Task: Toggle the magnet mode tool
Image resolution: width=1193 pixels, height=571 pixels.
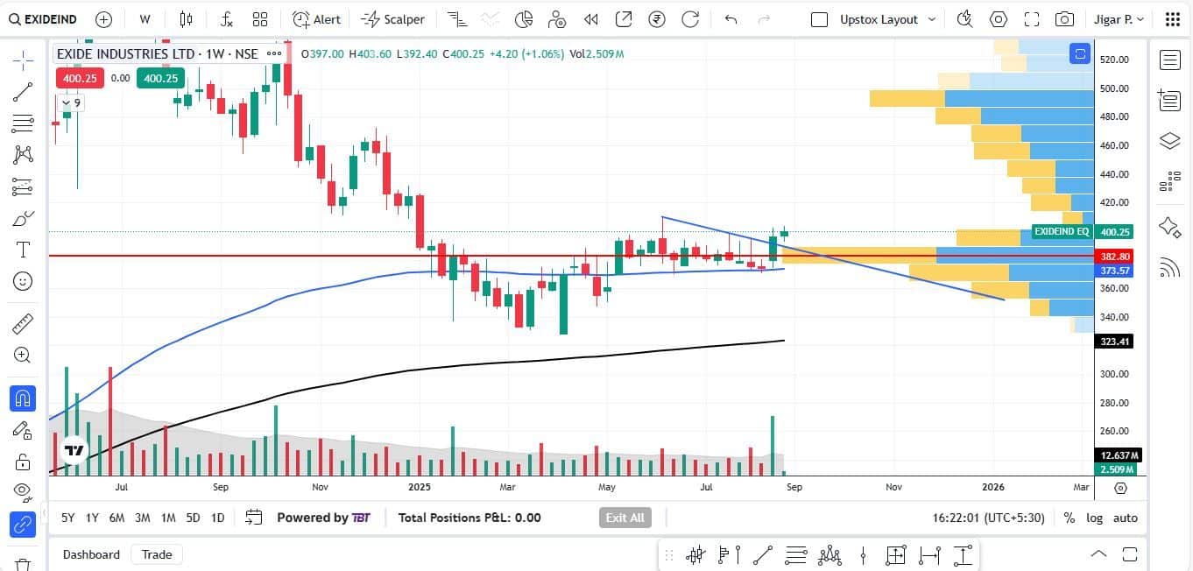Action: [24, 398]
